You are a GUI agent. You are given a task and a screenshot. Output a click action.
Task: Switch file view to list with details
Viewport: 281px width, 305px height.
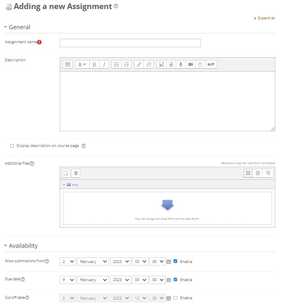point(258,173)
